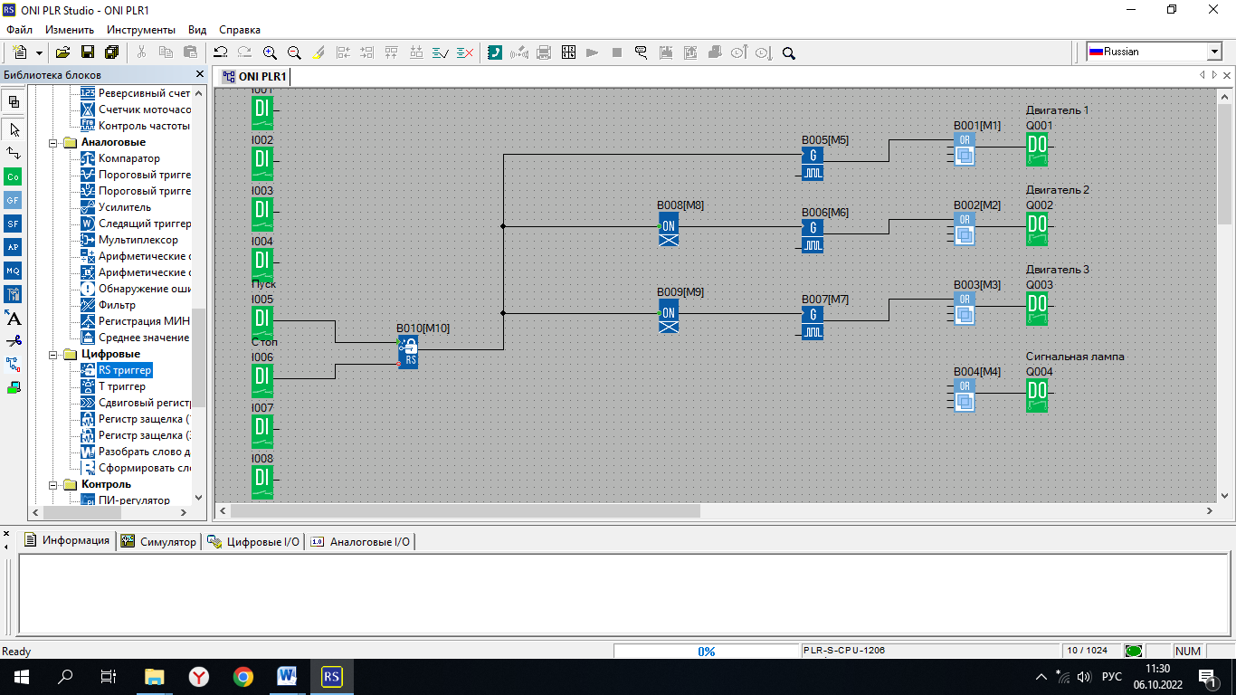The image size is (1236, 695).
Task: Click the Save all toolbar icon
Action: point(112,52)
